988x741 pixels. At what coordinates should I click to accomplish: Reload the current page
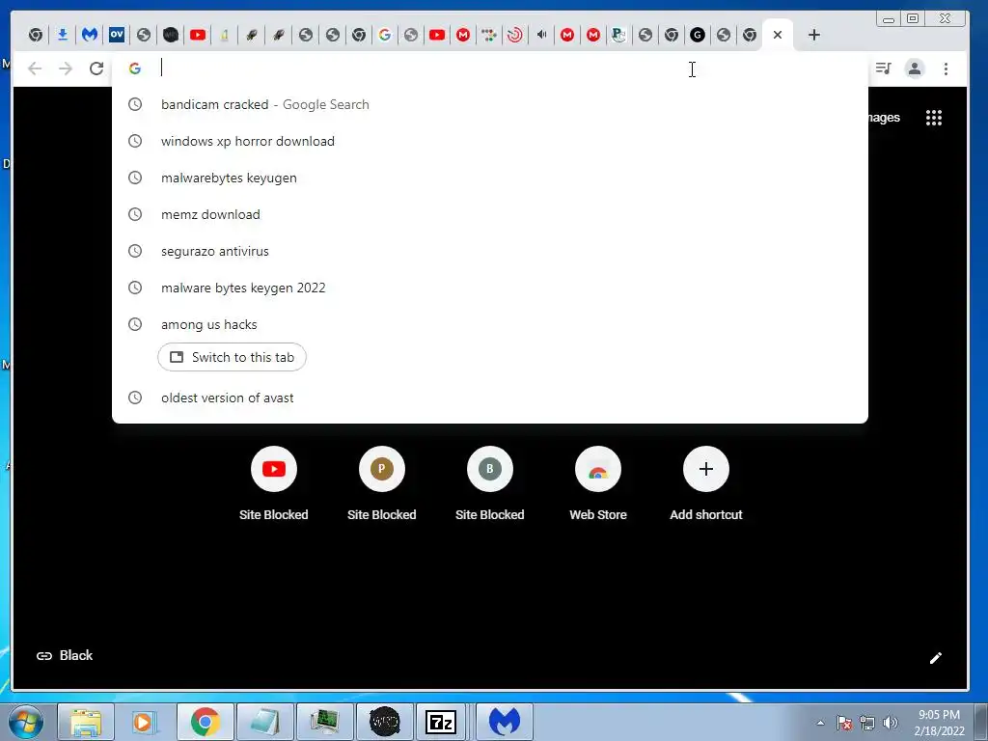pos(96,69)
